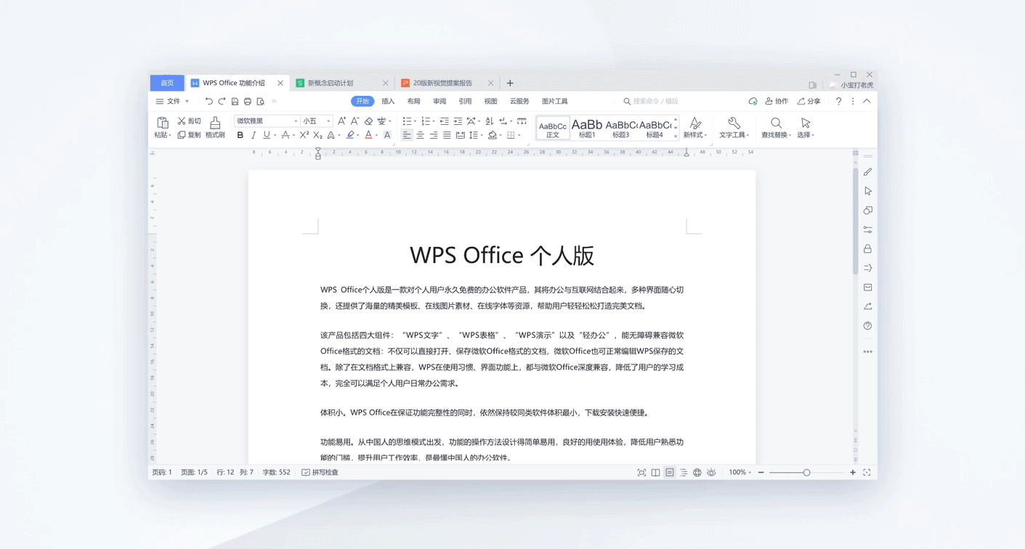The height and width of the screenshot is (549, 1025).
Task: Click the Decrease indent icon
Action: coord(445,121)
